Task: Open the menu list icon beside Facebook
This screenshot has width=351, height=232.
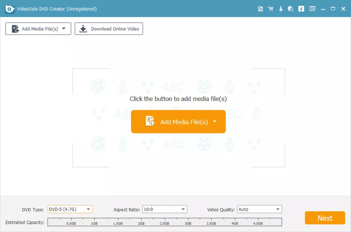Action: click(312, 9)
